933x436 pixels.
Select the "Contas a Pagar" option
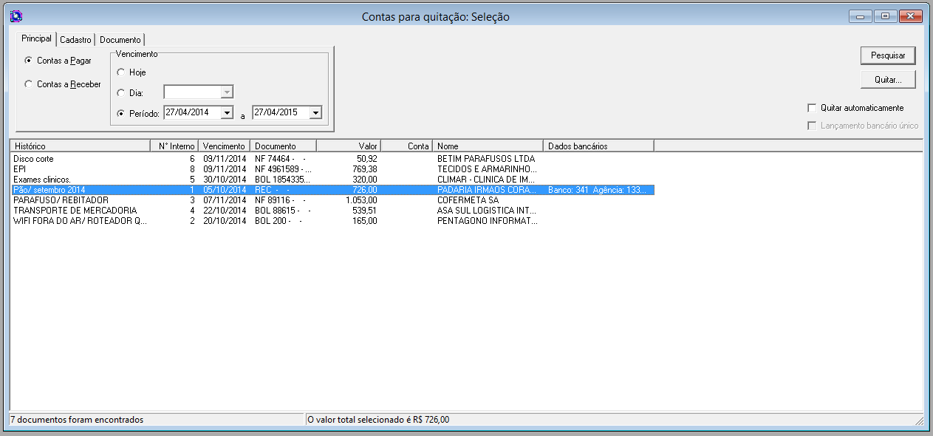tap(29, 62)
